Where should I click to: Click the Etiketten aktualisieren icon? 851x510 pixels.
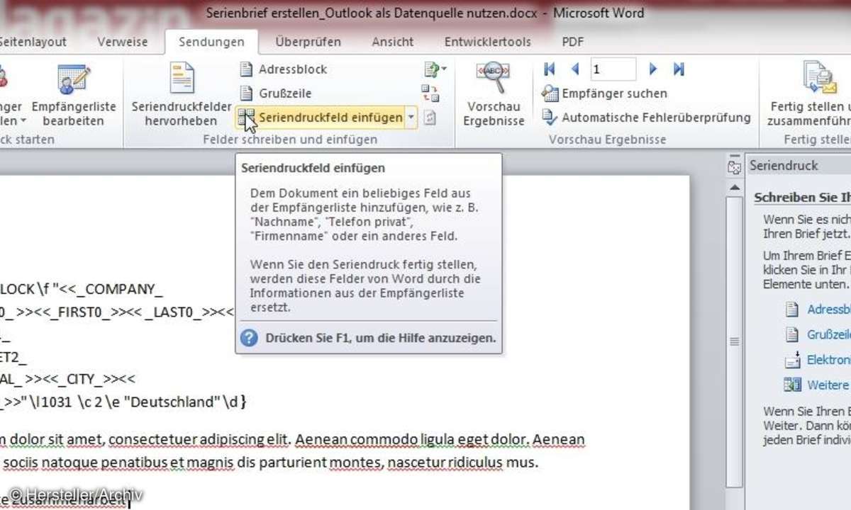pos(430,118)
